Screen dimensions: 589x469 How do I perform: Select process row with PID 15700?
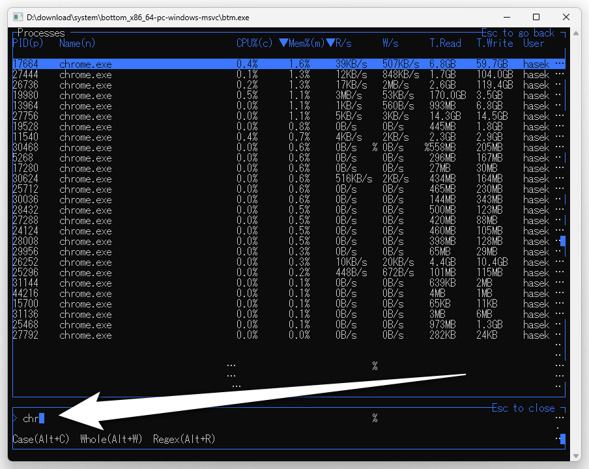289,304
